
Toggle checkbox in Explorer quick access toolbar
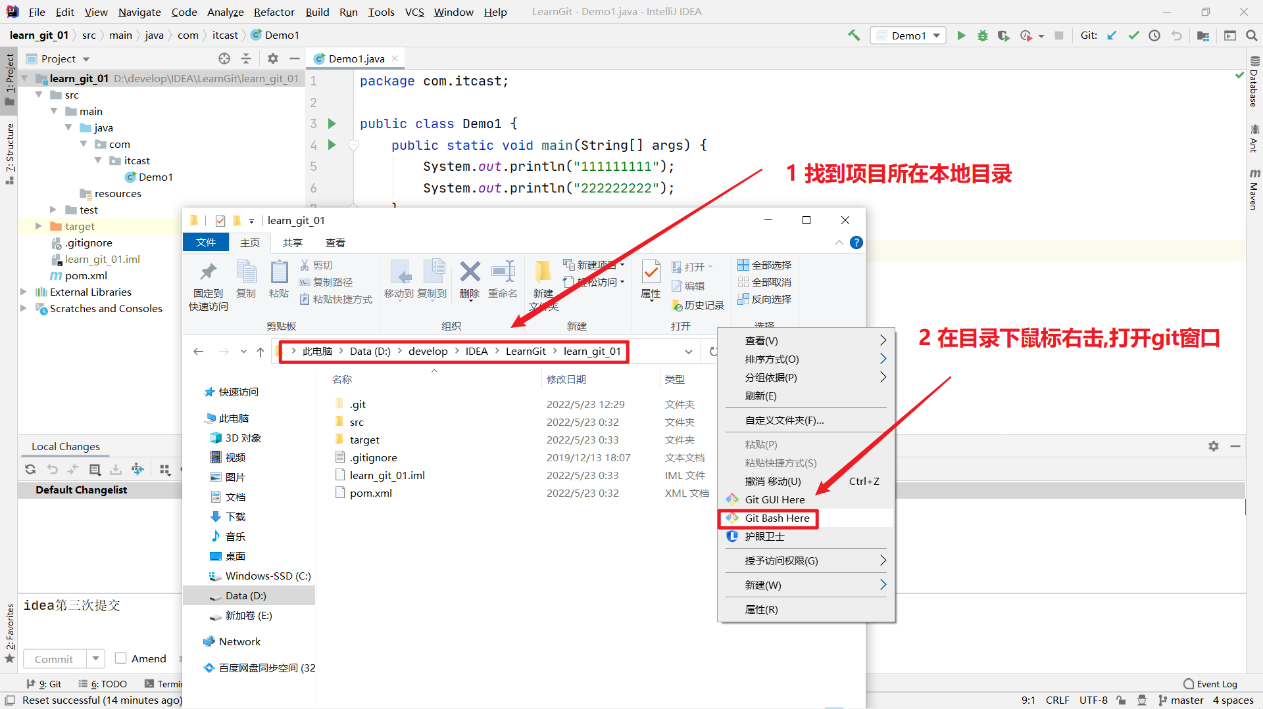[x=220, y=221]
